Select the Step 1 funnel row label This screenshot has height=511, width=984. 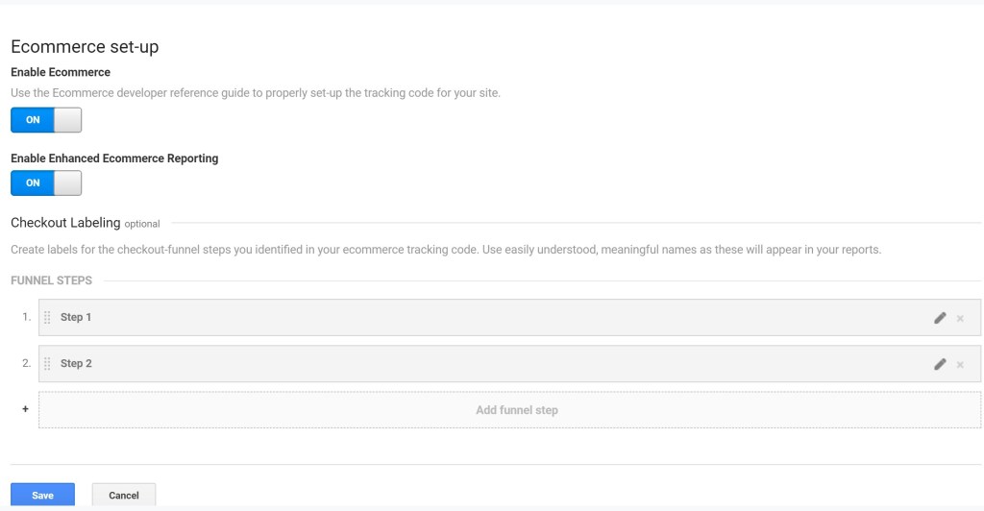click(76, 317)
